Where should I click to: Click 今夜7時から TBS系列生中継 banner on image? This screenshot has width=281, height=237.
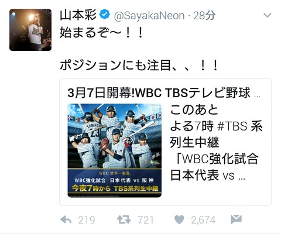115,188
